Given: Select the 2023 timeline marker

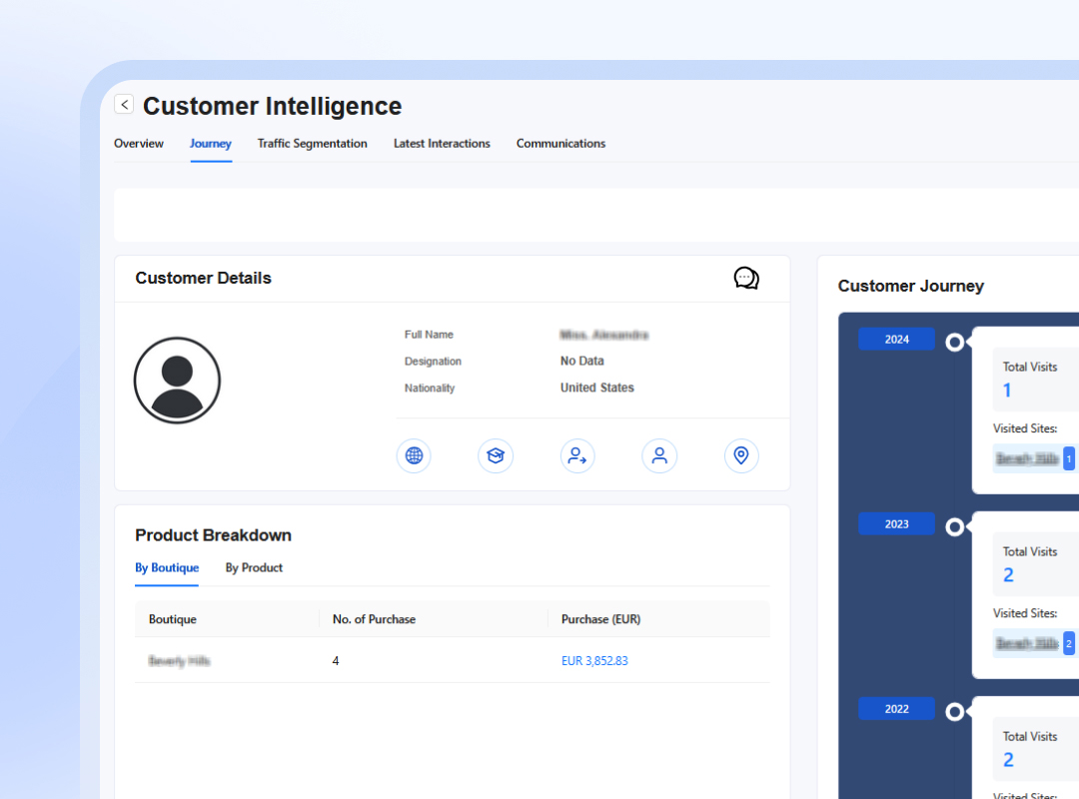Looking at the screenshot, I should click(x=896, y=523).
